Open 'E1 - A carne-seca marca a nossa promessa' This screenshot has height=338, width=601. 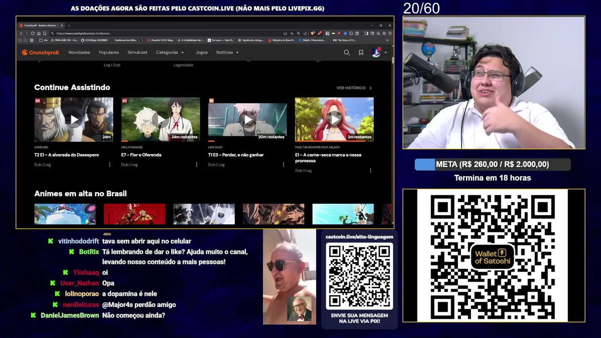pos(328,158)
